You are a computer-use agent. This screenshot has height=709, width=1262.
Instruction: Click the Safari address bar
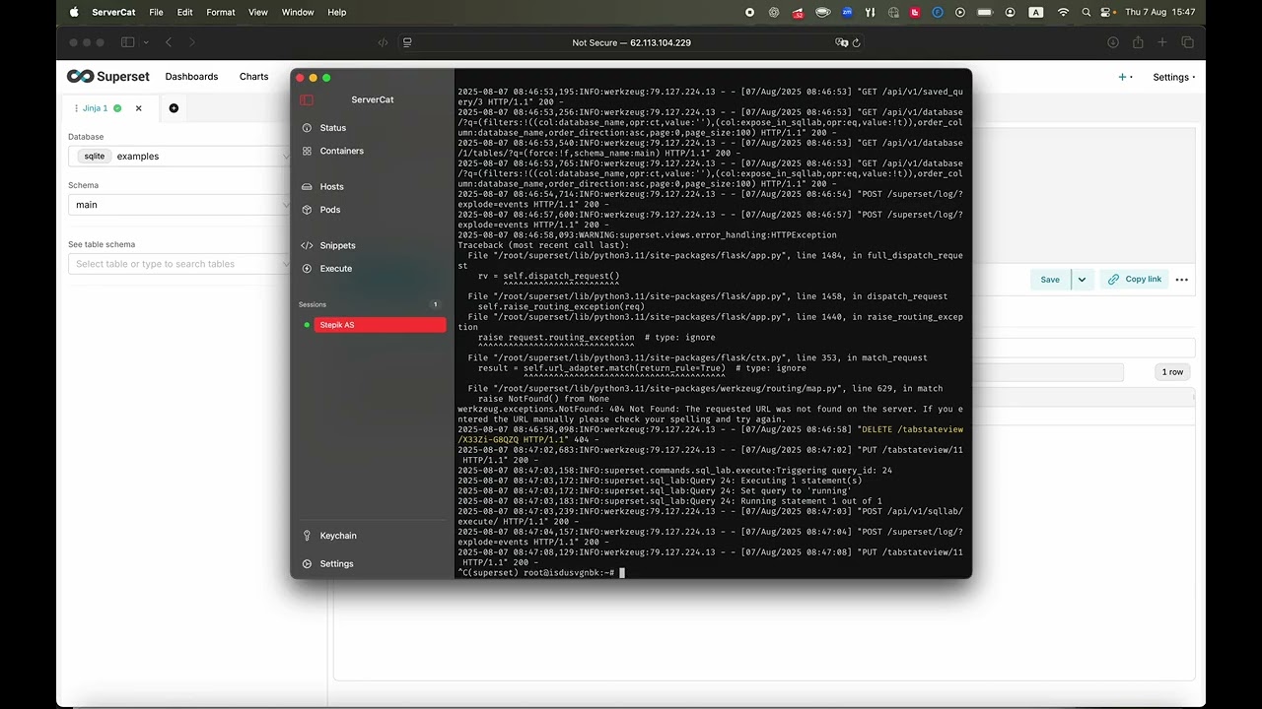(x=631, y=42)
